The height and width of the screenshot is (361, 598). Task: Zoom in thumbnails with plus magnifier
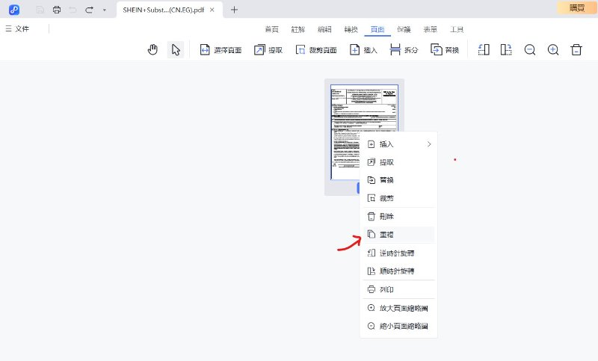click(x=553, y=49)
